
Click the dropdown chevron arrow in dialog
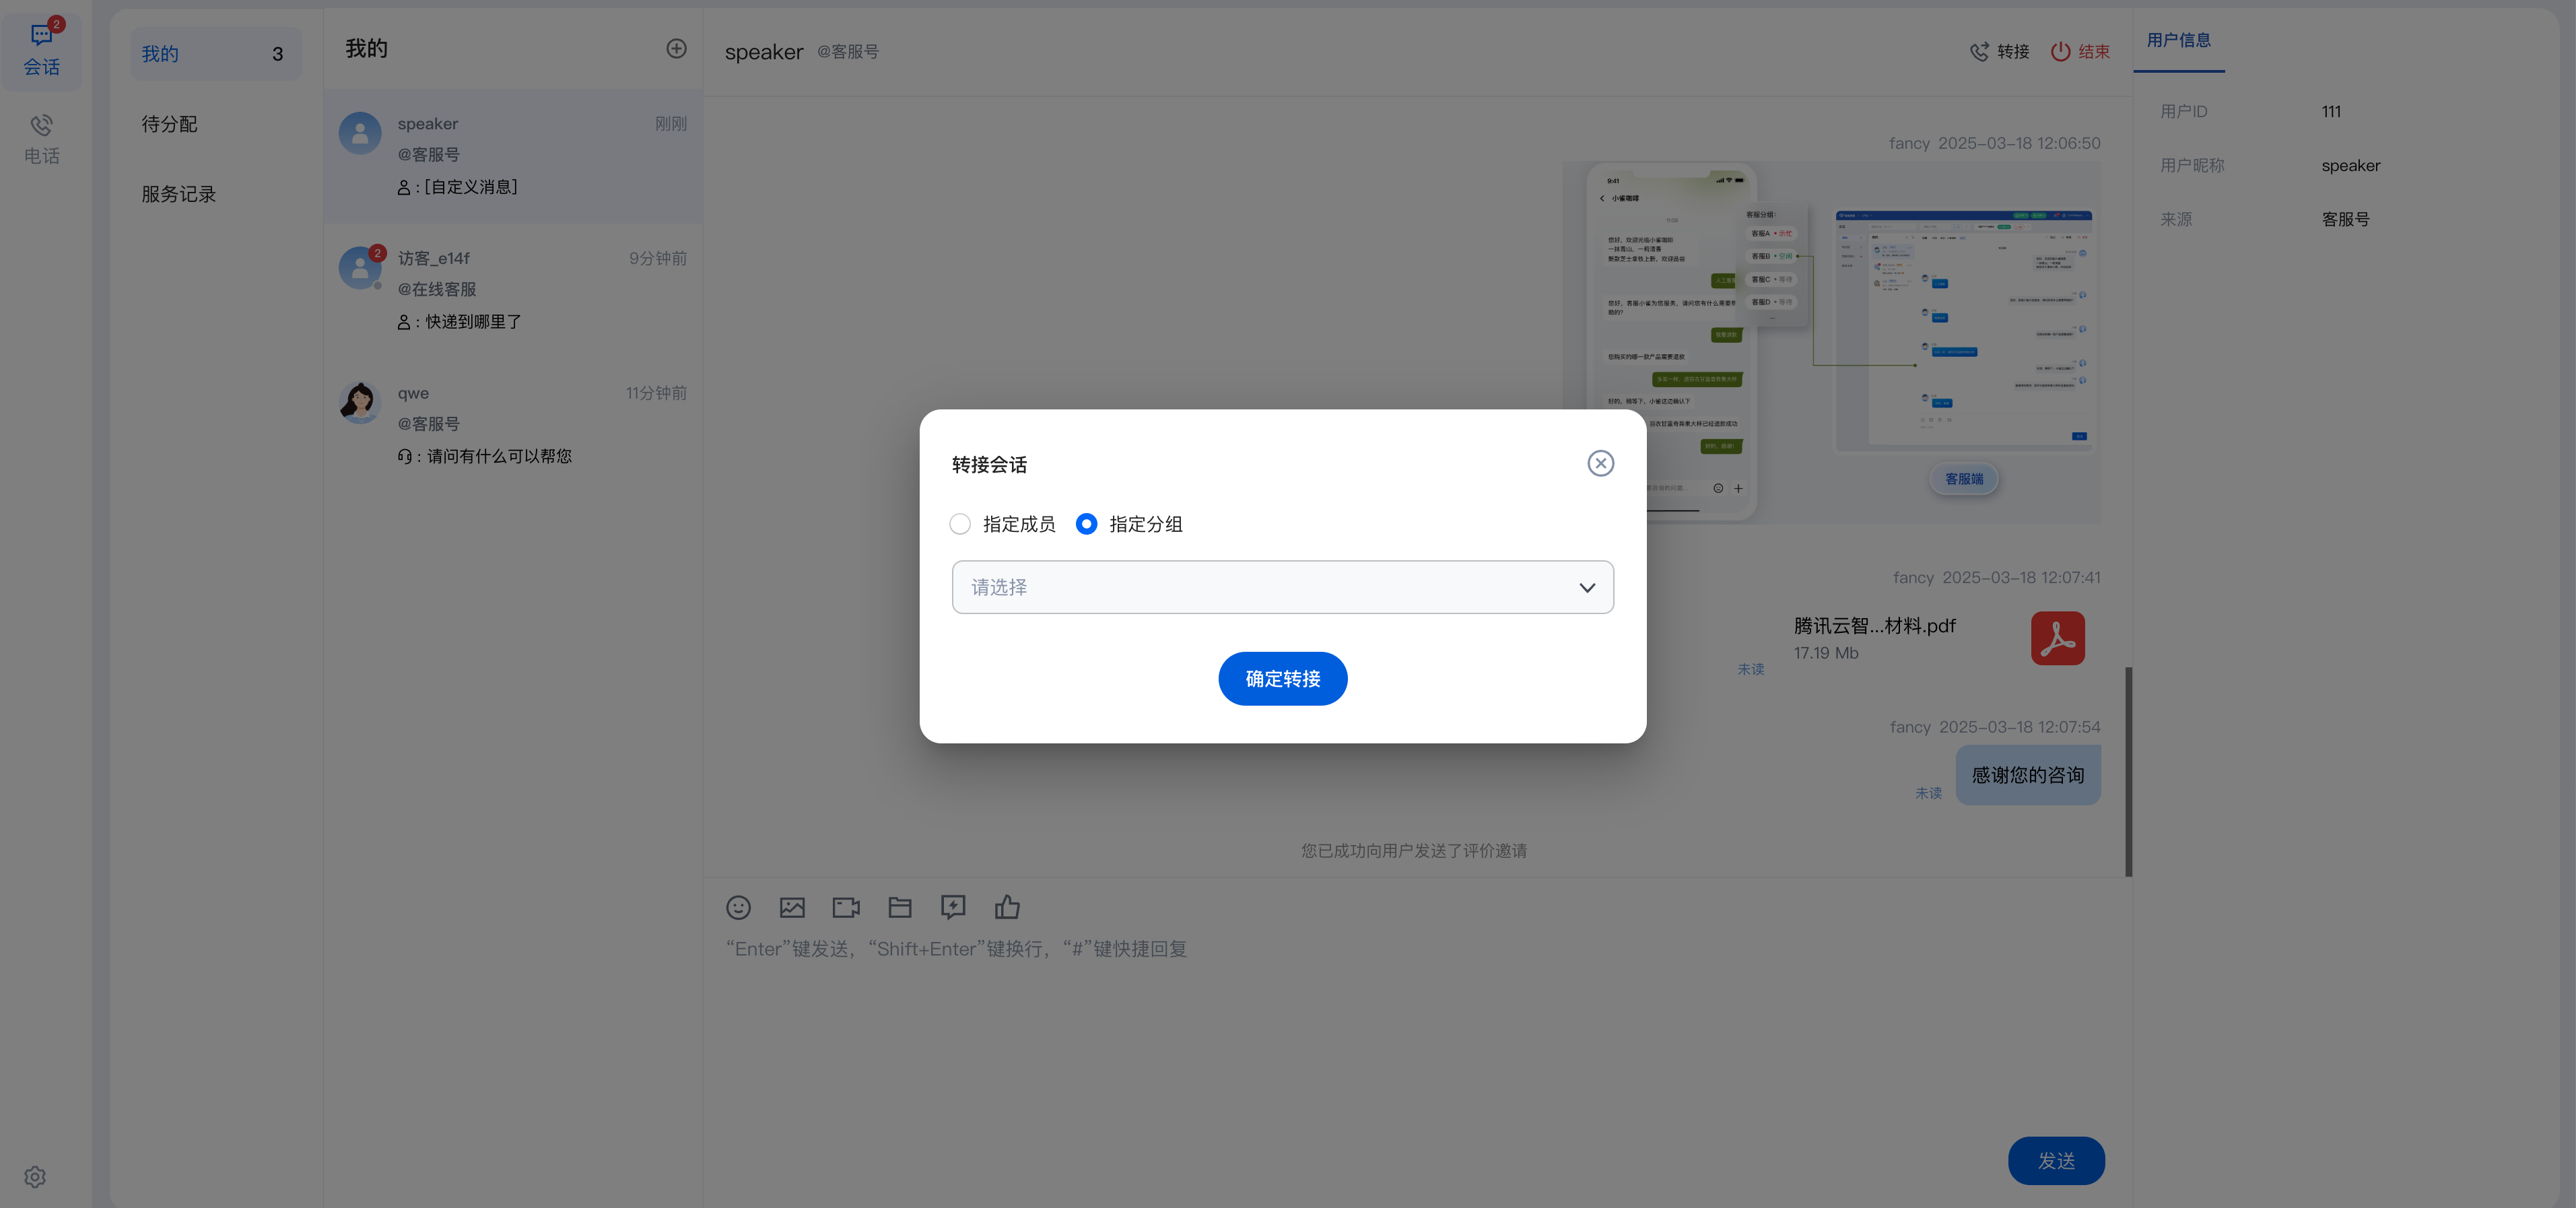pyautogui.click(x=1587, y=587)
